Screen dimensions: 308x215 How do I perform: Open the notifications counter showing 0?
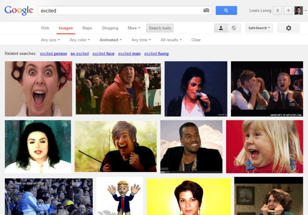coord(277,11)
